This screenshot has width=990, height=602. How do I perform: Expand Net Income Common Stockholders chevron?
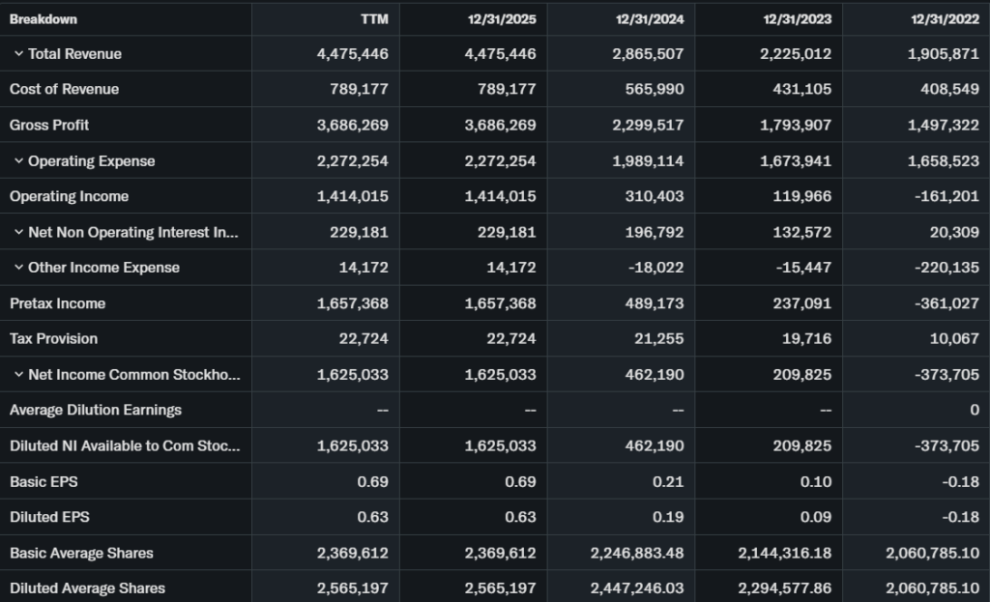click(x=18, y=375)
